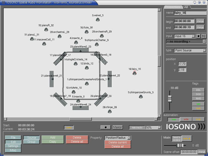Click the green Add button
Image resolution: width=208 pixels, height=156 pixels.
click(53, 137)
